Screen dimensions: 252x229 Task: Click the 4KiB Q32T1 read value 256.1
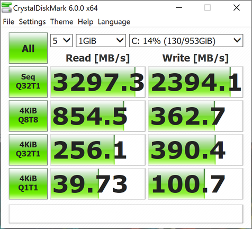(x=98, y=150)
